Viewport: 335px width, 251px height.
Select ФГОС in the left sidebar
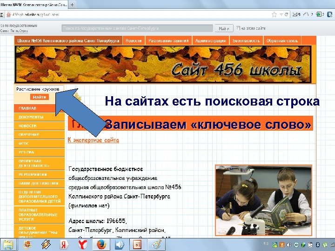click(39, 144)
